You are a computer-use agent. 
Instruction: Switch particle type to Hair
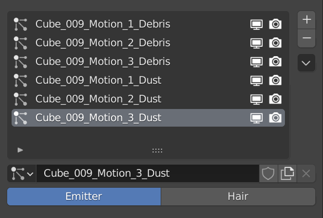(238, 197)
